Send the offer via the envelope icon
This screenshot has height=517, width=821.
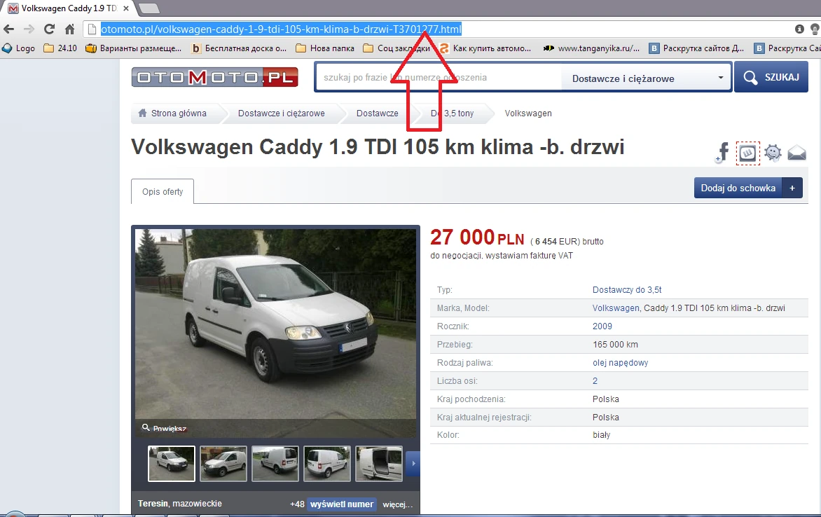[x=797, y=153]
